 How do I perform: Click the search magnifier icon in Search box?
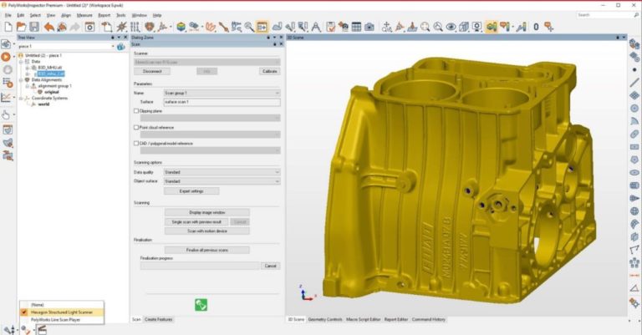click(636, 15)
